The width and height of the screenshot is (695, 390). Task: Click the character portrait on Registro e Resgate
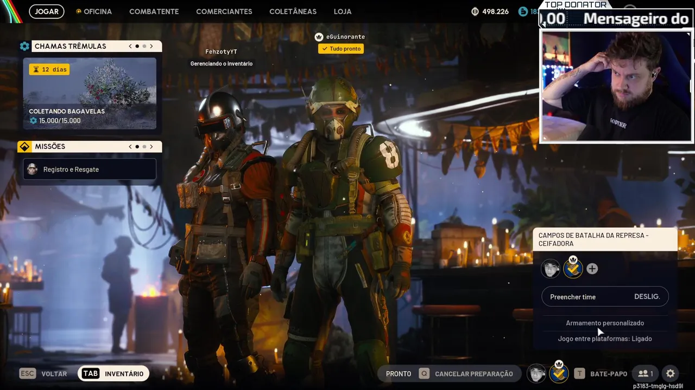coord(33,169)
